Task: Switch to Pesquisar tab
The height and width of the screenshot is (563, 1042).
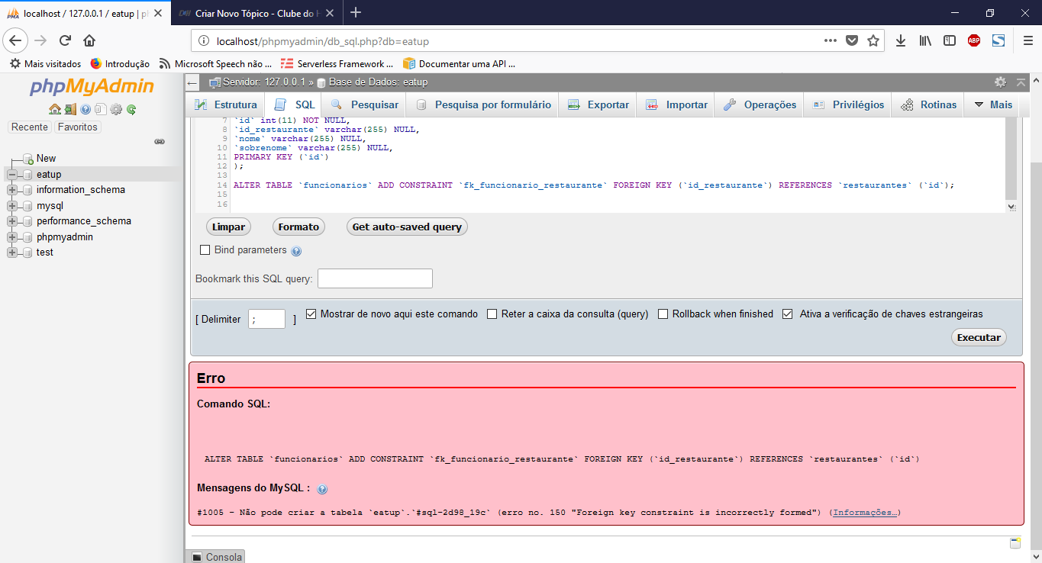Action: tap(363, 105)
